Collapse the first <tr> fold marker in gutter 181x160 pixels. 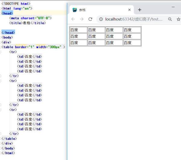click(0, 52)
